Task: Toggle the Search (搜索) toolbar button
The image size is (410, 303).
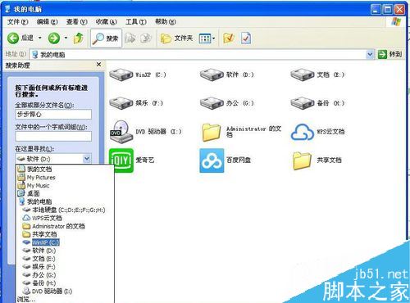Action: [x=106, y=38]
